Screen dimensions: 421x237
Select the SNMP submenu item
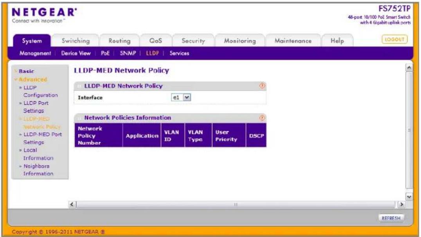(x=128, y=53)
